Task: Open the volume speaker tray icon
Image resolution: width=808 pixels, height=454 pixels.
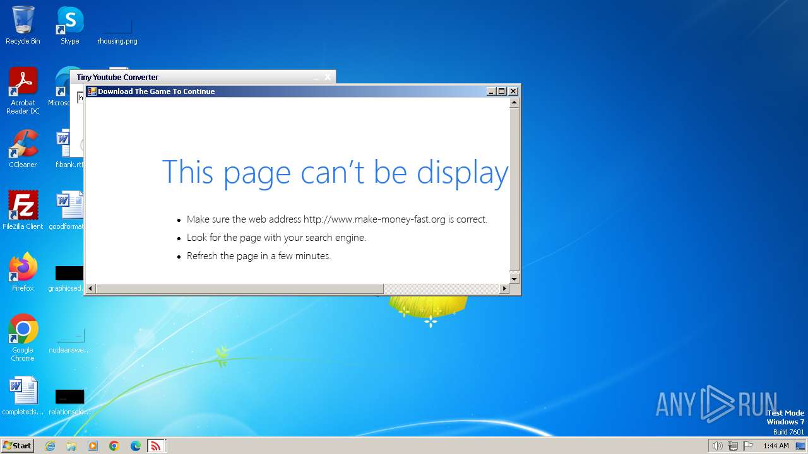Action: [717, 446]
